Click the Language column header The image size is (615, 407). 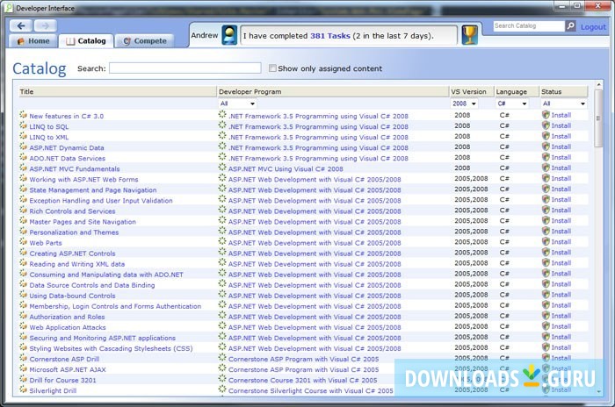(517, 92)
